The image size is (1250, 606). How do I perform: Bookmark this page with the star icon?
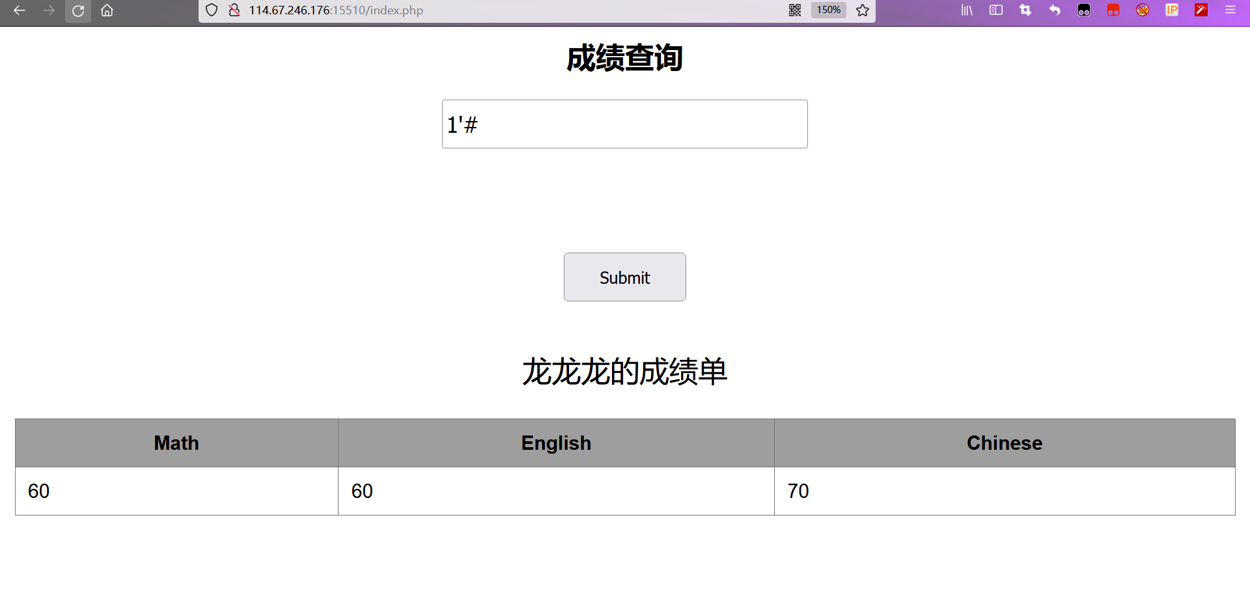point(863,10)
